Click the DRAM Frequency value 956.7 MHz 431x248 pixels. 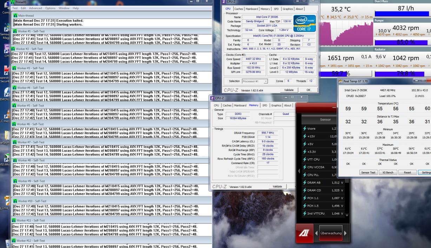[x=267, y=133]
